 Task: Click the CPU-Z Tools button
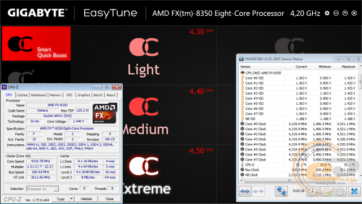(x=61, y=199)
